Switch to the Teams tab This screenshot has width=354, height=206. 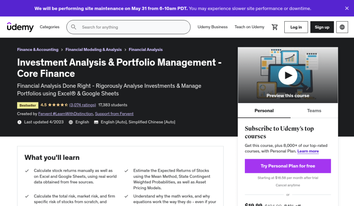point(314,110)
